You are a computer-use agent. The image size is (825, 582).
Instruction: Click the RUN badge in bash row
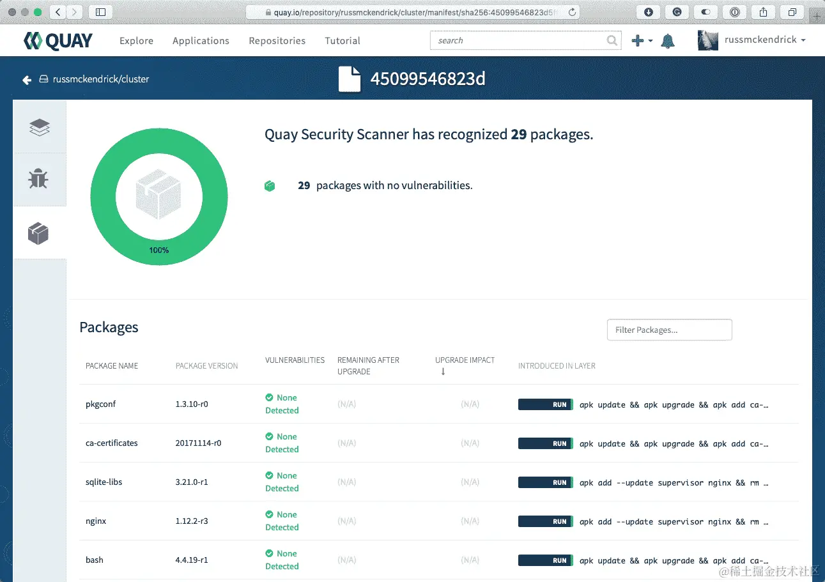tap(546, 560)
